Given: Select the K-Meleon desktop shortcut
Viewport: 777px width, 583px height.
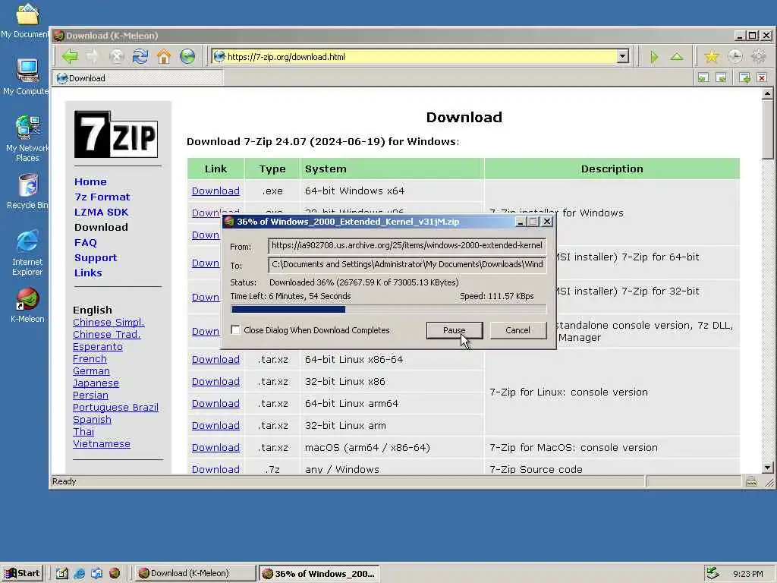Looking at the screenshot, I should 27,305.
